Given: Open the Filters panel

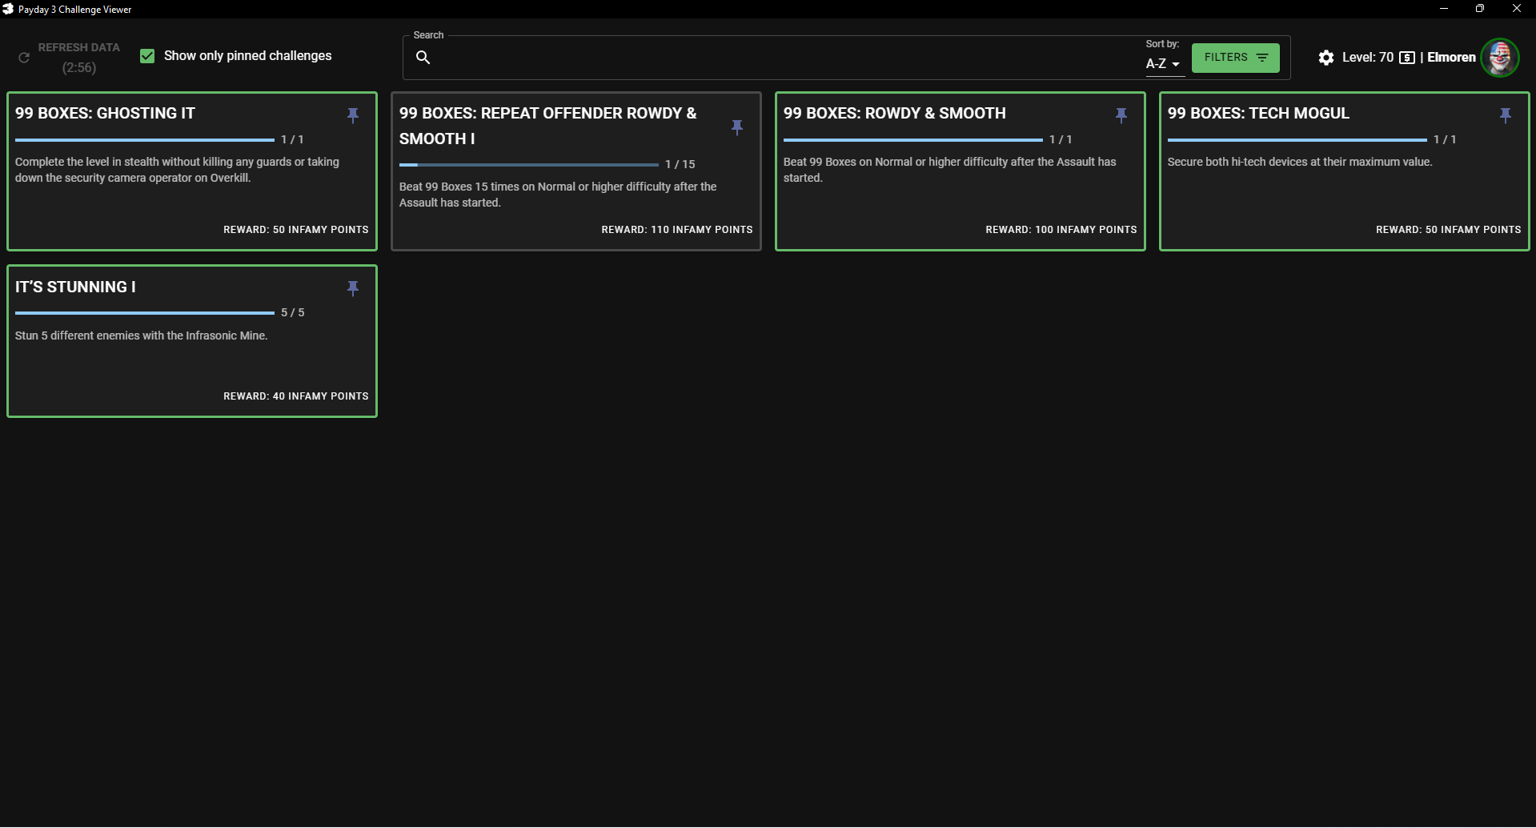Looking at the screenshot, I should 1235,58.
